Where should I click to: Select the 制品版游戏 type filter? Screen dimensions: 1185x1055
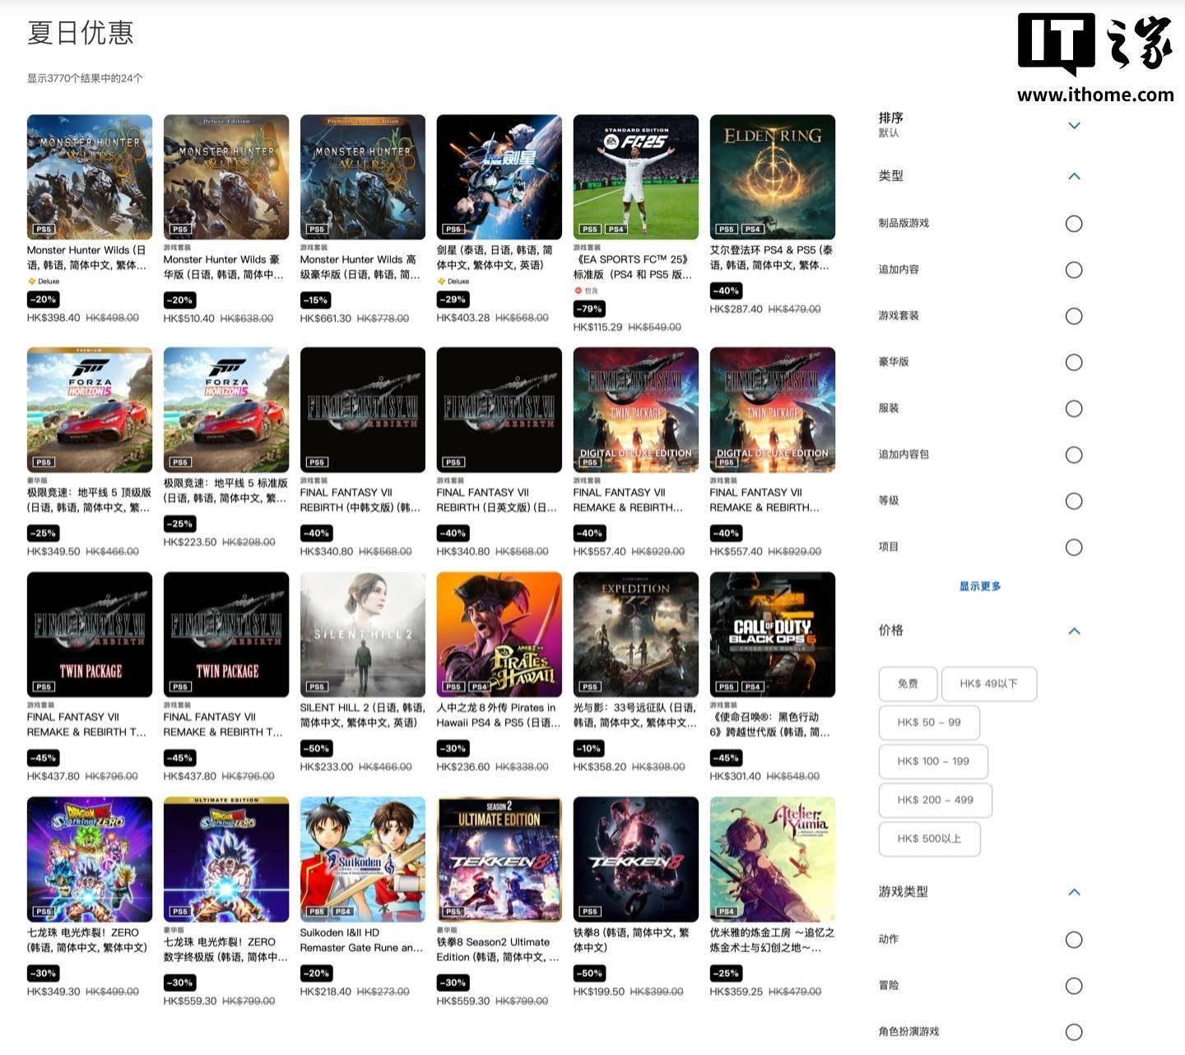point(1074,224)
